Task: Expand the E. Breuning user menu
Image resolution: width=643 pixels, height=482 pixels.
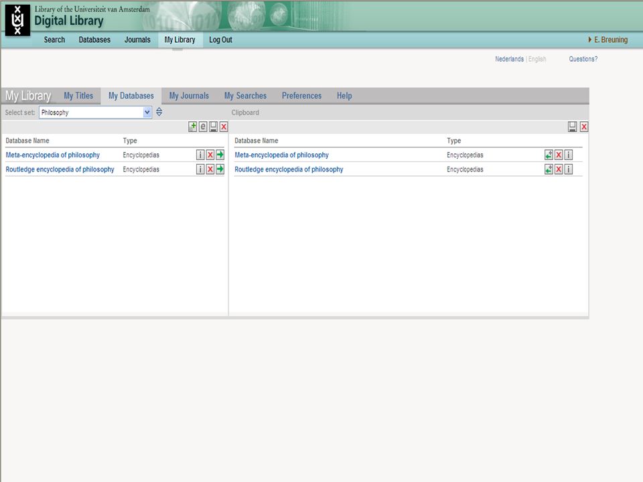Action: [608, 39]
